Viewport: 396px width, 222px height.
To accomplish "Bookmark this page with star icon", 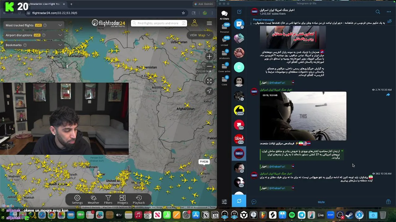I will pos(183,13).
